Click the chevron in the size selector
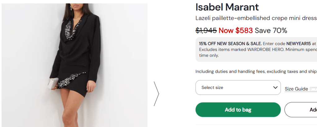The image size is (317, 127). coord(275,87)
